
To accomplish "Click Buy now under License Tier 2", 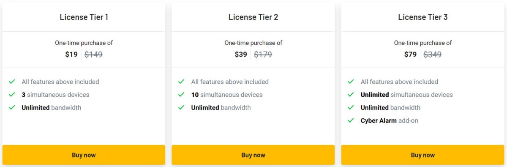I will pyautogui.click(x=253, y=155).
